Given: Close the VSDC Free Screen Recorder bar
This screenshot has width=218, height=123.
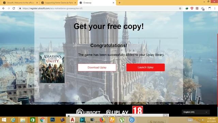Looking at the screenshot, I should [x=166, y=115].
